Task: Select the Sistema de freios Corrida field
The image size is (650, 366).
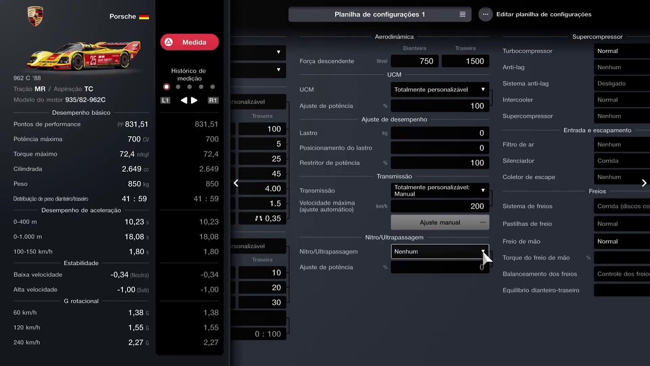Action: coord(622,206)
